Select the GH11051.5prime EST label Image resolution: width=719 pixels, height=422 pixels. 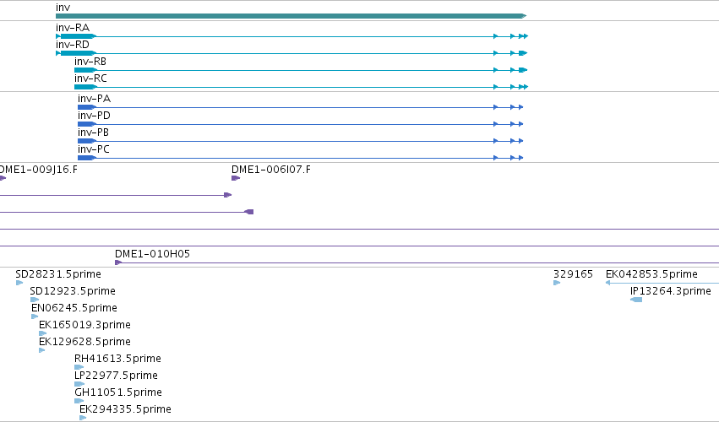[118, 392]
